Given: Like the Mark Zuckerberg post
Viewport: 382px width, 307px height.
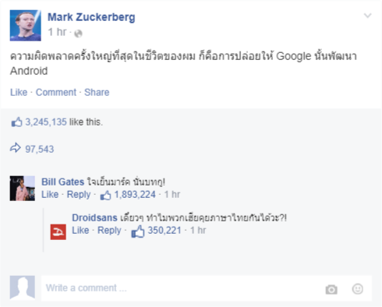Looking at the screenshot, I should tap(19, 92).
